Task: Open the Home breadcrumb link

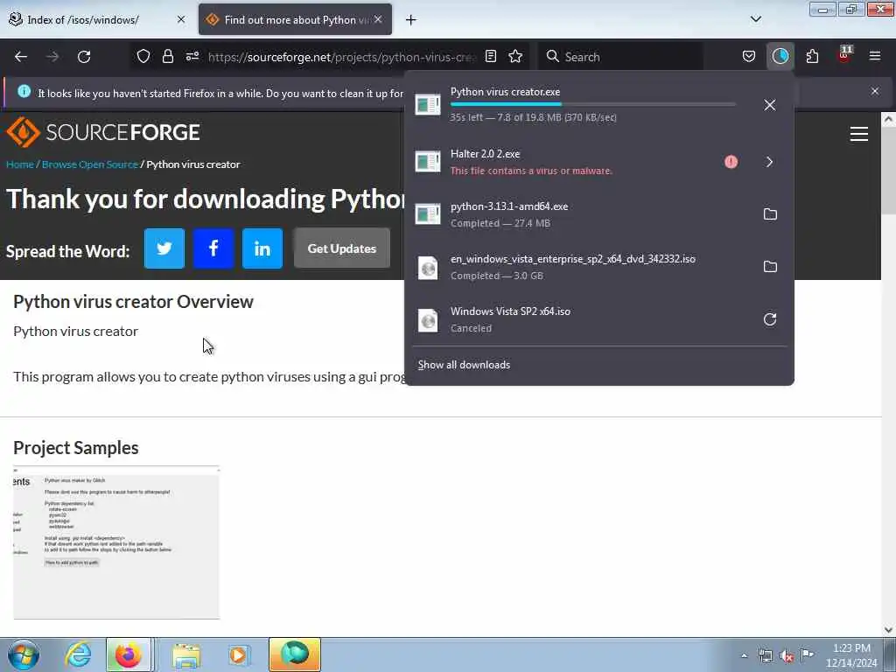Action: click(x=20, y=164)
